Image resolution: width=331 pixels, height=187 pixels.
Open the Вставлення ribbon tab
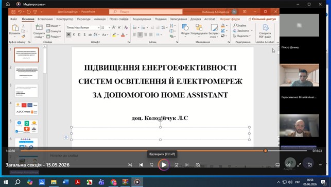[x=45, y=19]
